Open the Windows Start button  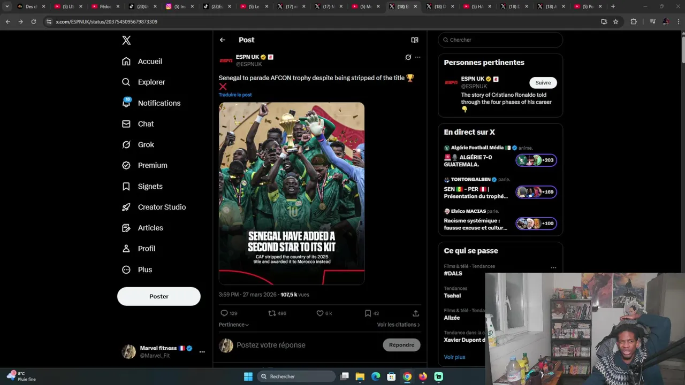(x=248, y=376)
